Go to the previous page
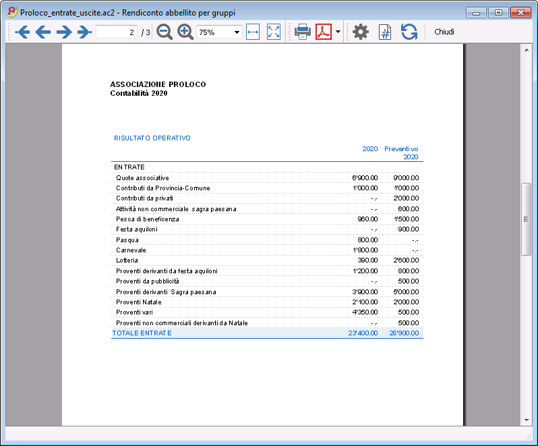The image size is (538, 446). pos(43,32)
